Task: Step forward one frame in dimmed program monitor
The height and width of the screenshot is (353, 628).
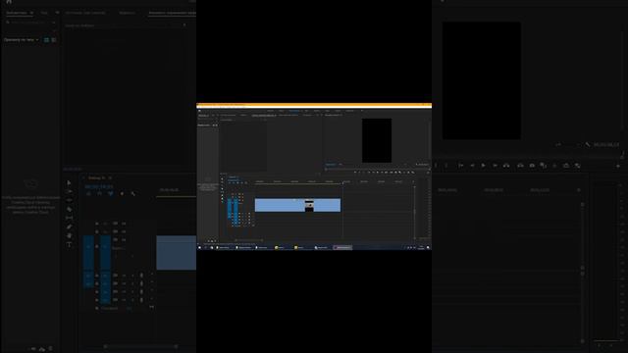Action: pyautogui.click(x=495, y=166)
